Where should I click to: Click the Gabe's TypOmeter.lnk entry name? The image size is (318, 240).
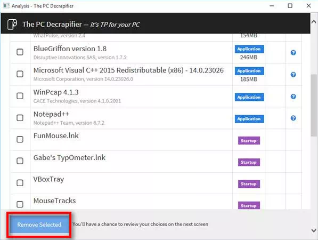69,157
